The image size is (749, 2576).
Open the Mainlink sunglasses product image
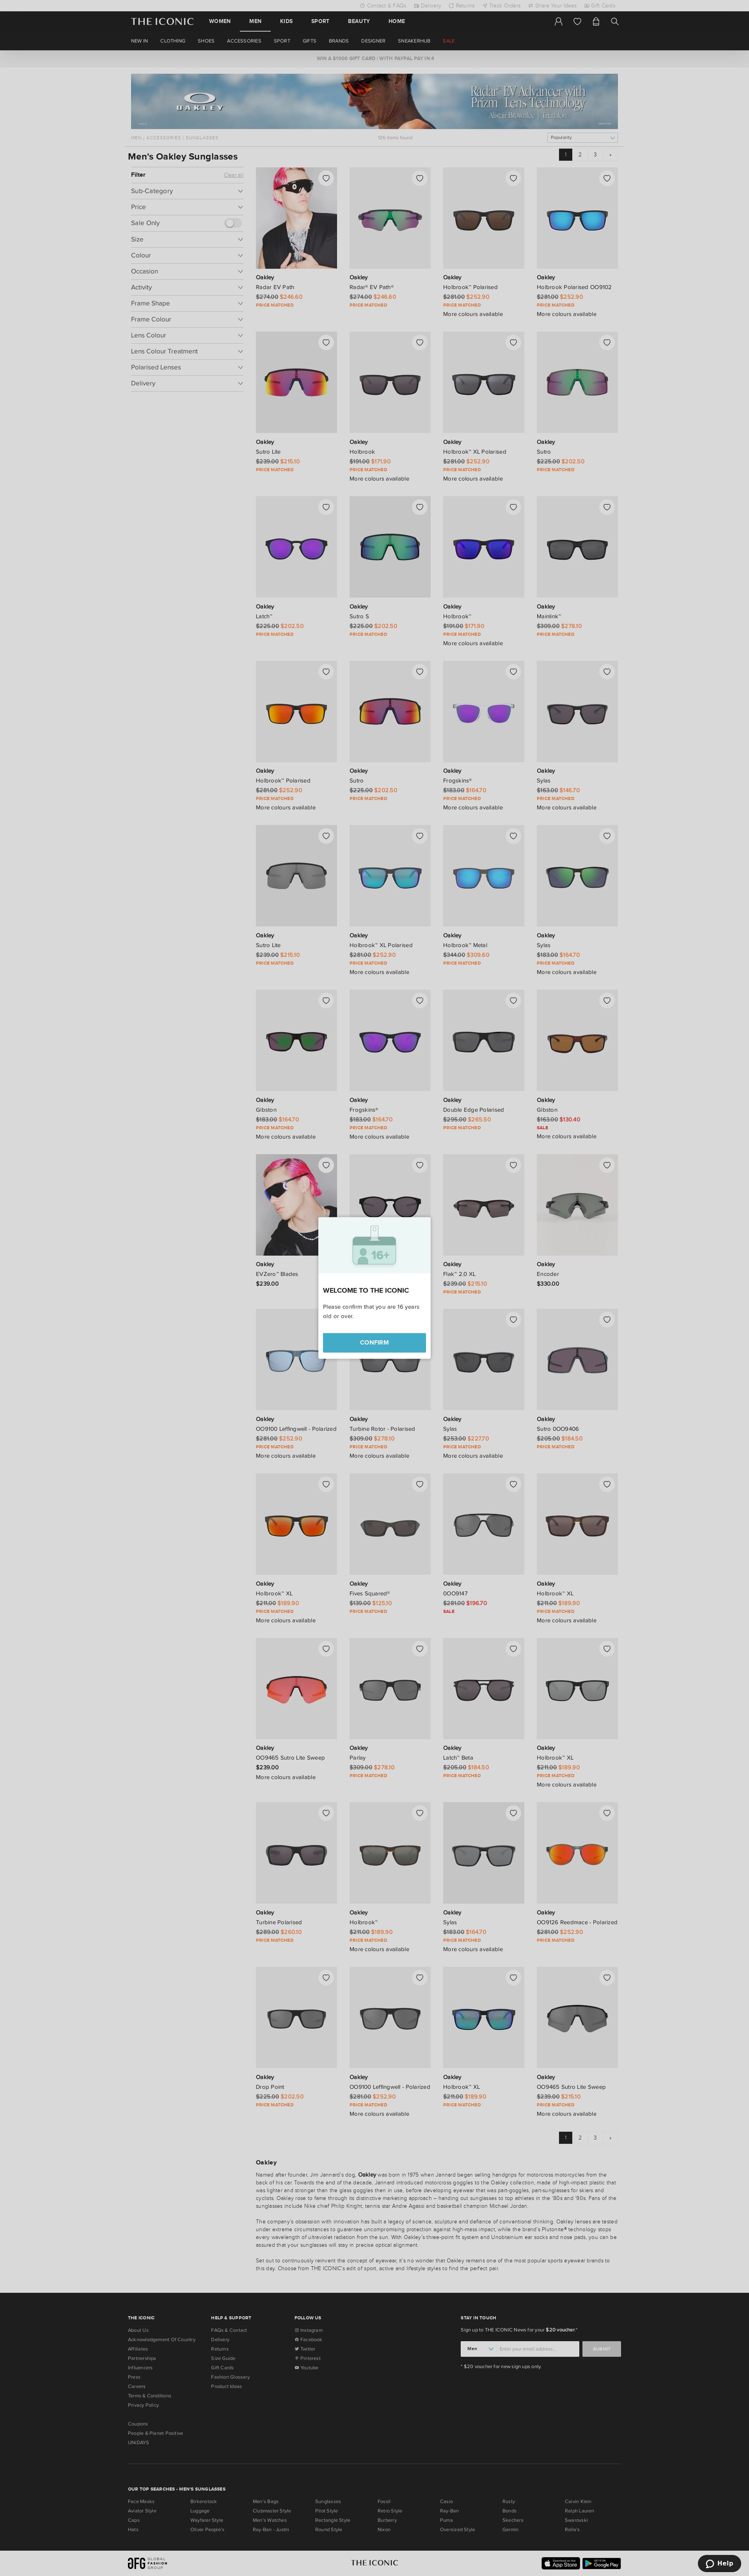pos(577,547)
